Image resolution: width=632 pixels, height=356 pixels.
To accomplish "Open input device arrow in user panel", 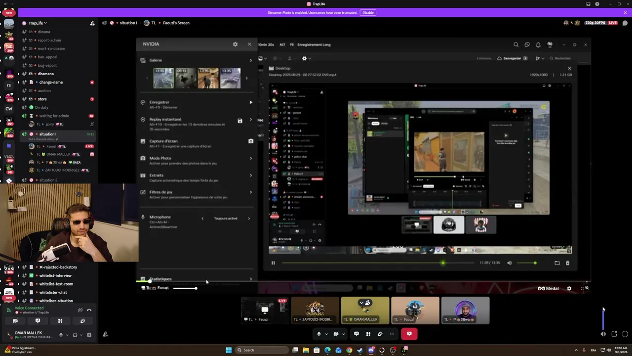I will pyautogui.click(x=67, y=335).
